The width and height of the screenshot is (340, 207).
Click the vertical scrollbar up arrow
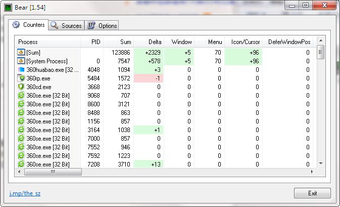tap(321, 40)
